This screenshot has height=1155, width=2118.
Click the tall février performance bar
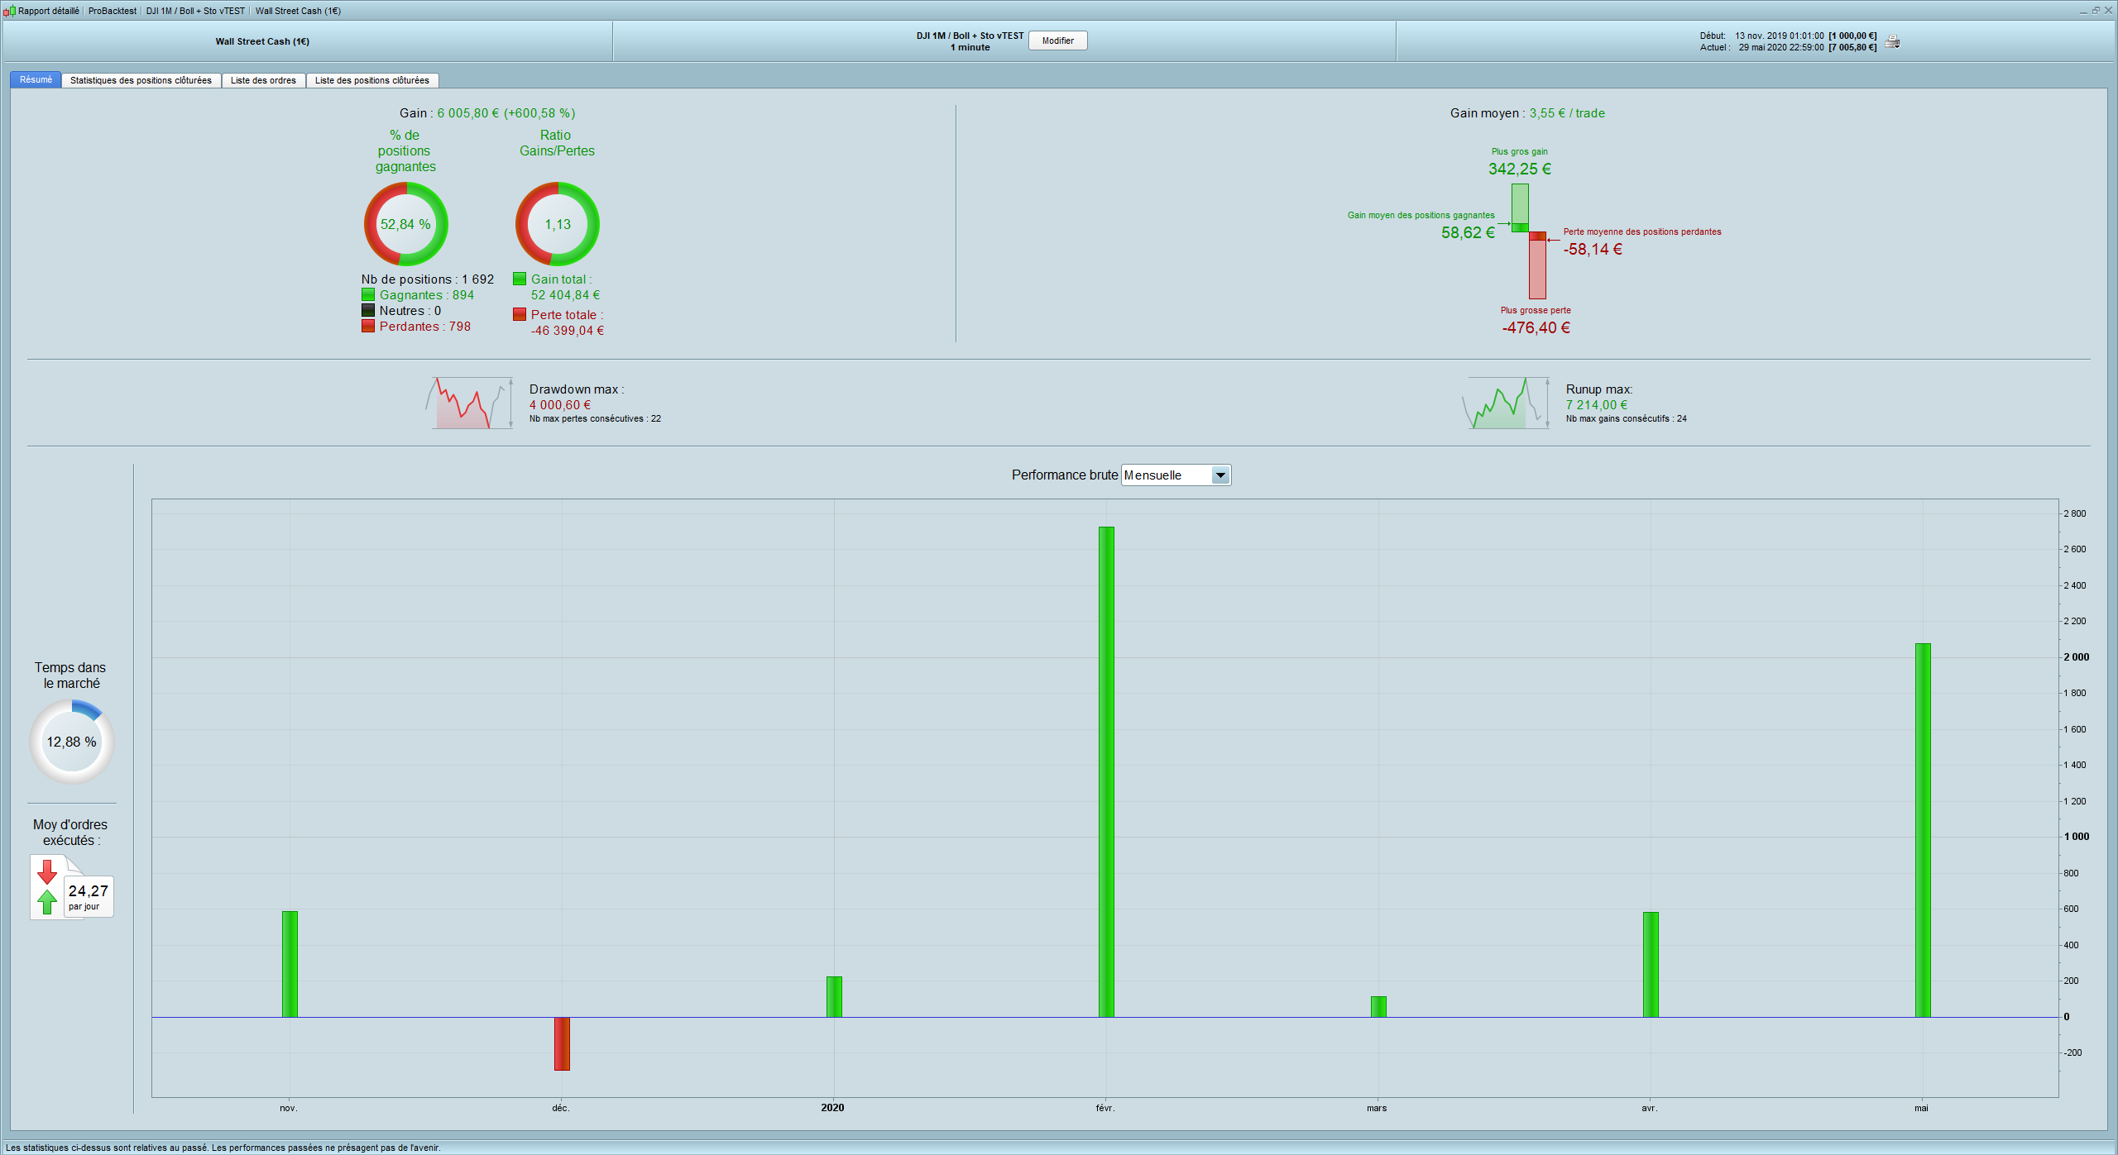coord(1106,771)
